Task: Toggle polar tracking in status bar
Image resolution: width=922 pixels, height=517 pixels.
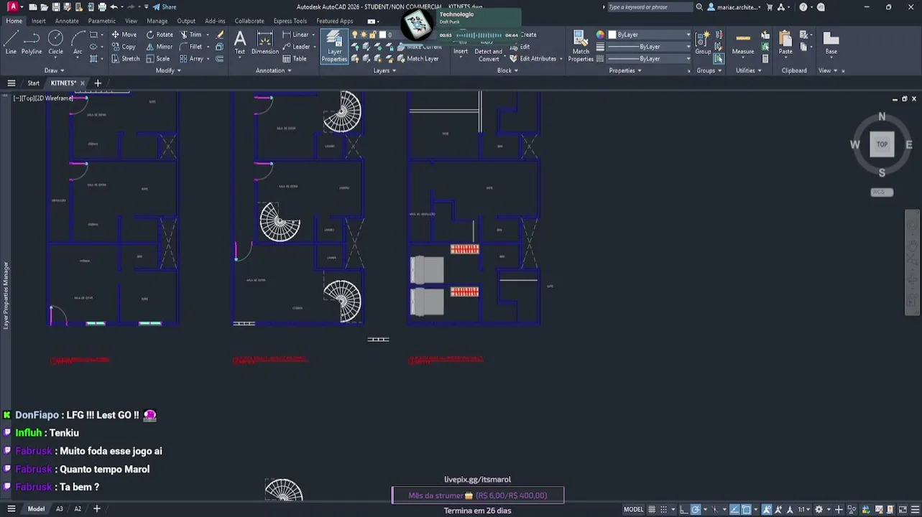Action: (696, 509)
